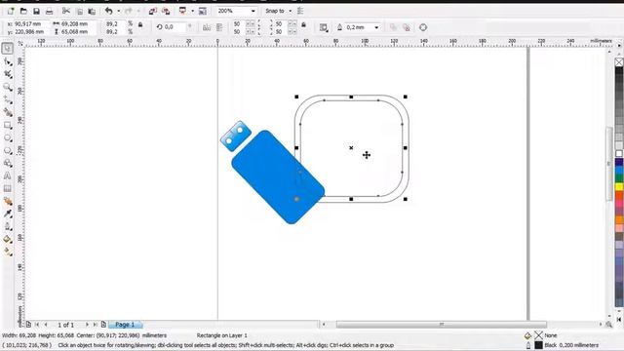The height and width of the screenshot is (351, 624).
Task: Select the Interactive Blend tool
Action: pos(8,202)
